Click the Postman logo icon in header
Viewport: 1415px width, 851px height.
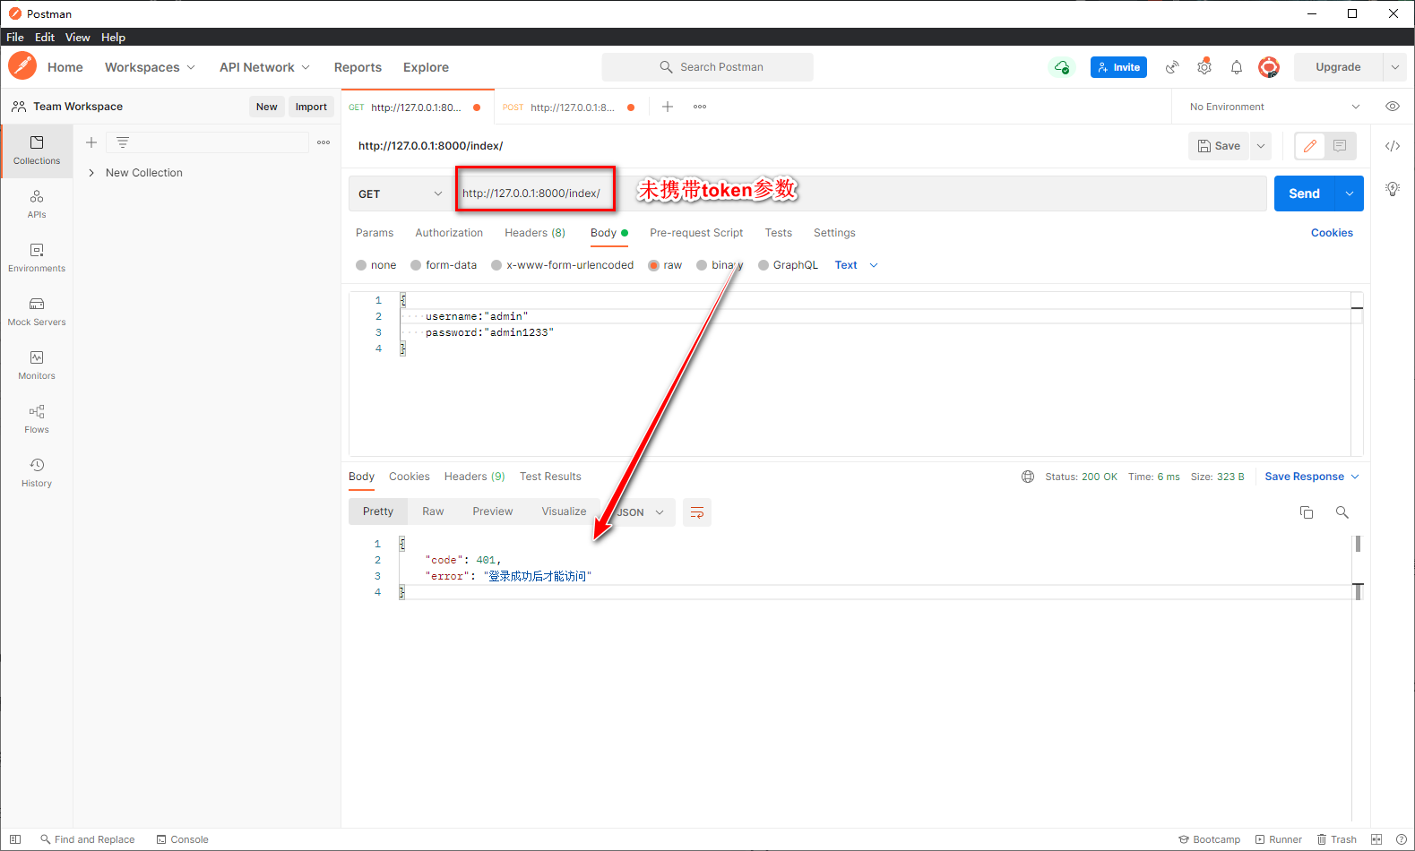coord(22,66)
